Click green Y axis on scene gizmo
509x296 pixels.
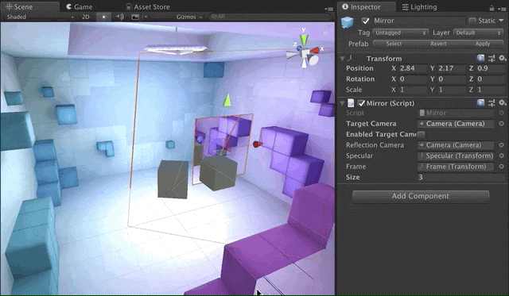point(304,39)
